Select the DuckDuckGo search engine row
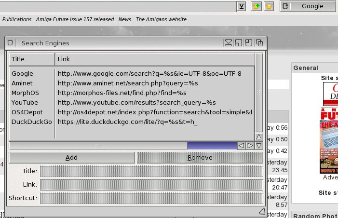Viewport: 338px width, 218px height. point(132,122)
